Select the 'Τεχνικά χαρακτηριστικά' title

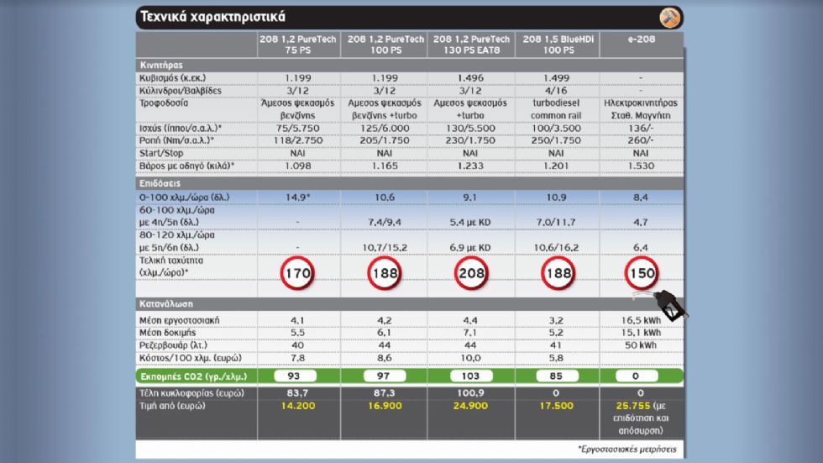coord(213,17)
